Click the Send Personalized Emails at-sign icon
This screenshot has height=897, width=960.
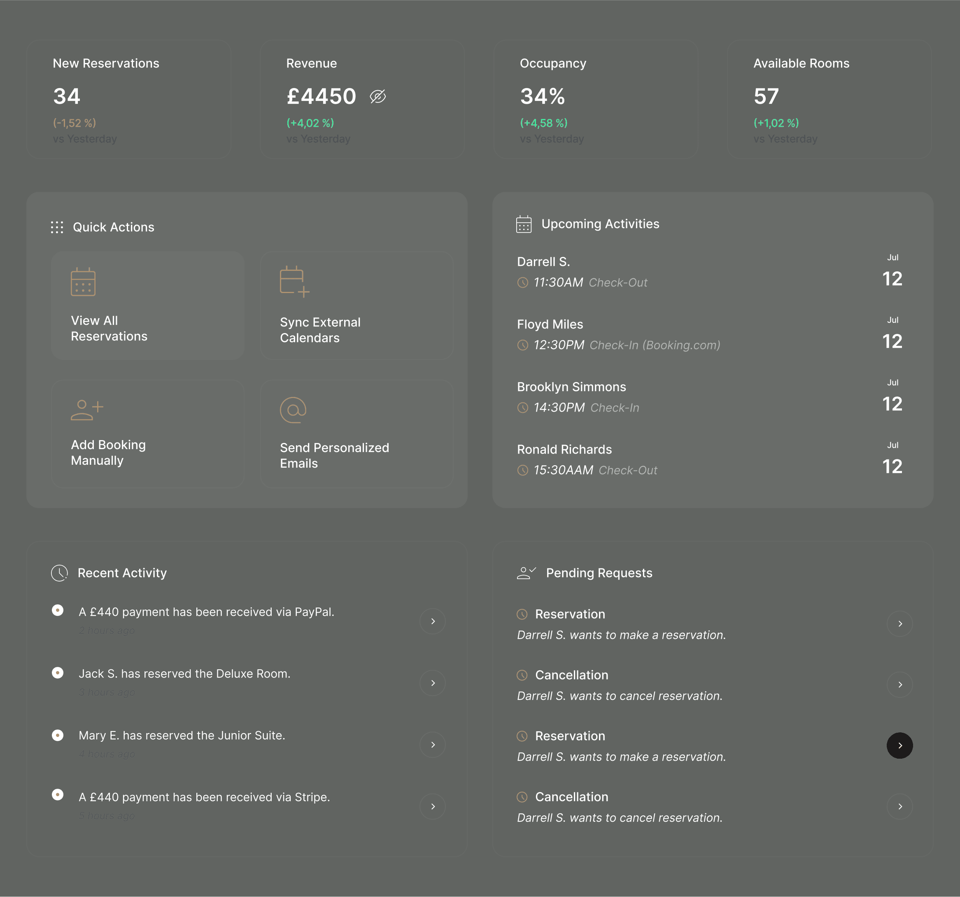293,410
